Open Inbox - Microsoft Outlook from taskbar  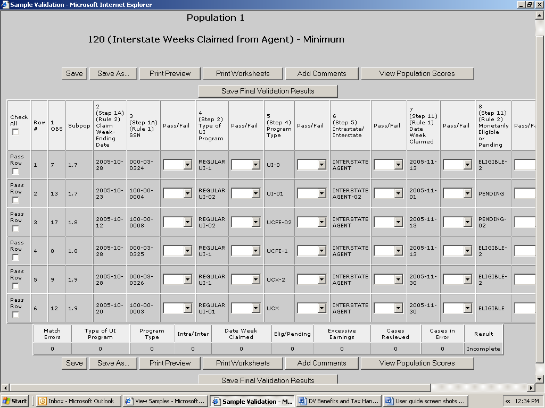pos(78,401)
